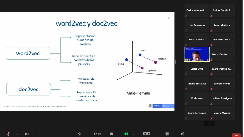Click the muted mic icon on Andres Cudris's tile
This screenshot has height=137, width=244.
coord(211,16)
